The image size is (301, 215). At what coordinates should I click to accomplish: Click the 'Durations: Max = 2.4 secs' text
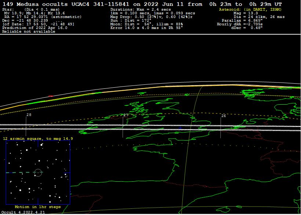click(142, 9)
